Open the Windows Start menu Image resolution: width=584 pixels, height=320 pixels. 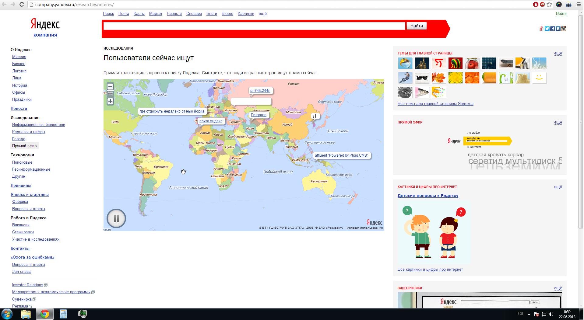click(7, 314)
